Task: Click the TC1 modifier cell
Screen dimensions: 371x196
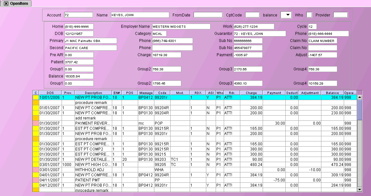Action: [180, 160]
